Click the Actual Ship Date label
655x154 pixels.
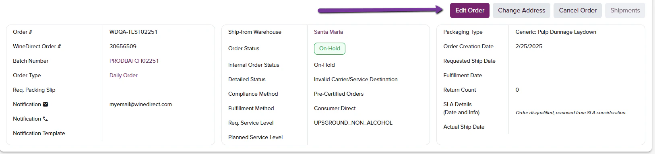tap(464, 127)
